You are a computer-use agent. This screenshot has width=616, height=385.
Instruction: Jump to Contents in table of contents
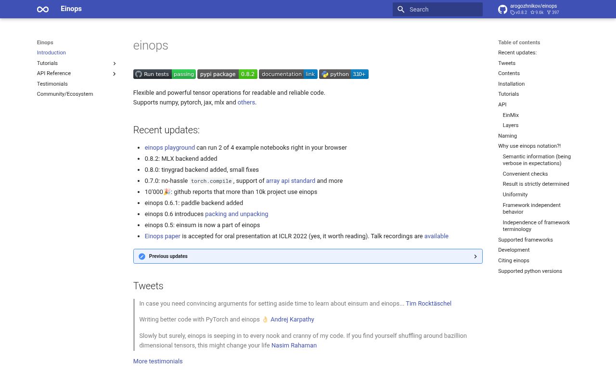[509, 73]
